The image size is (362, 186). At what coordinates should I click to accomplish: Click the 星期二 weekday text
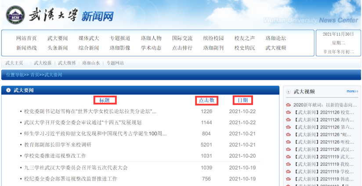pyautogui.click(x=338, y=43)
